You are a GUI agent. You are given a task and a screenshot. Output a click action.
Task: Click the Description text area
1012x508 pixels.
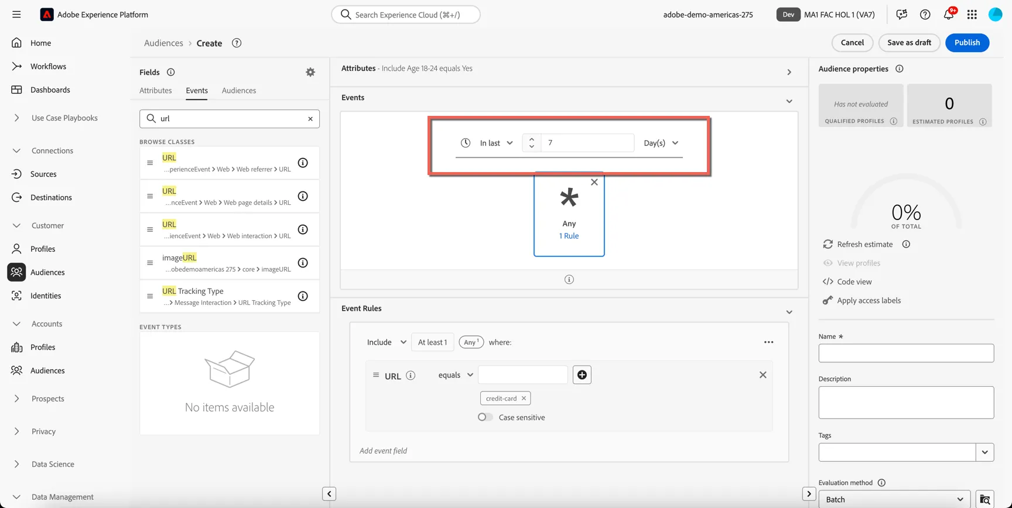(x=906, y=403)
